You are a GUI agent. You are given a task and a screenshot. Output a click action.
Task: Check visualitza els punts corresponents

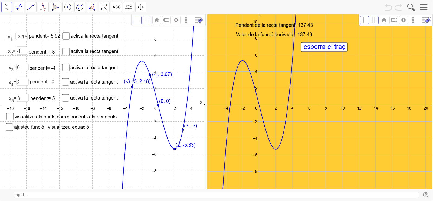10,117
